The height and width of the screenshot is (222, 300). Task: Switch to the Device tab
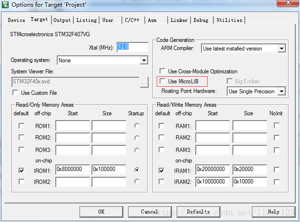(x=17, y=20)
